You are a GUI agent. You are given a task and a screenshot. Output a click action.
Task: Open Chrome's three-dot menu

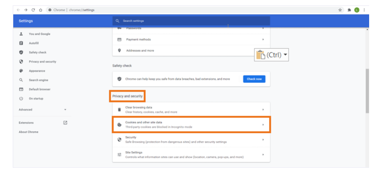(x=364, y=10)
